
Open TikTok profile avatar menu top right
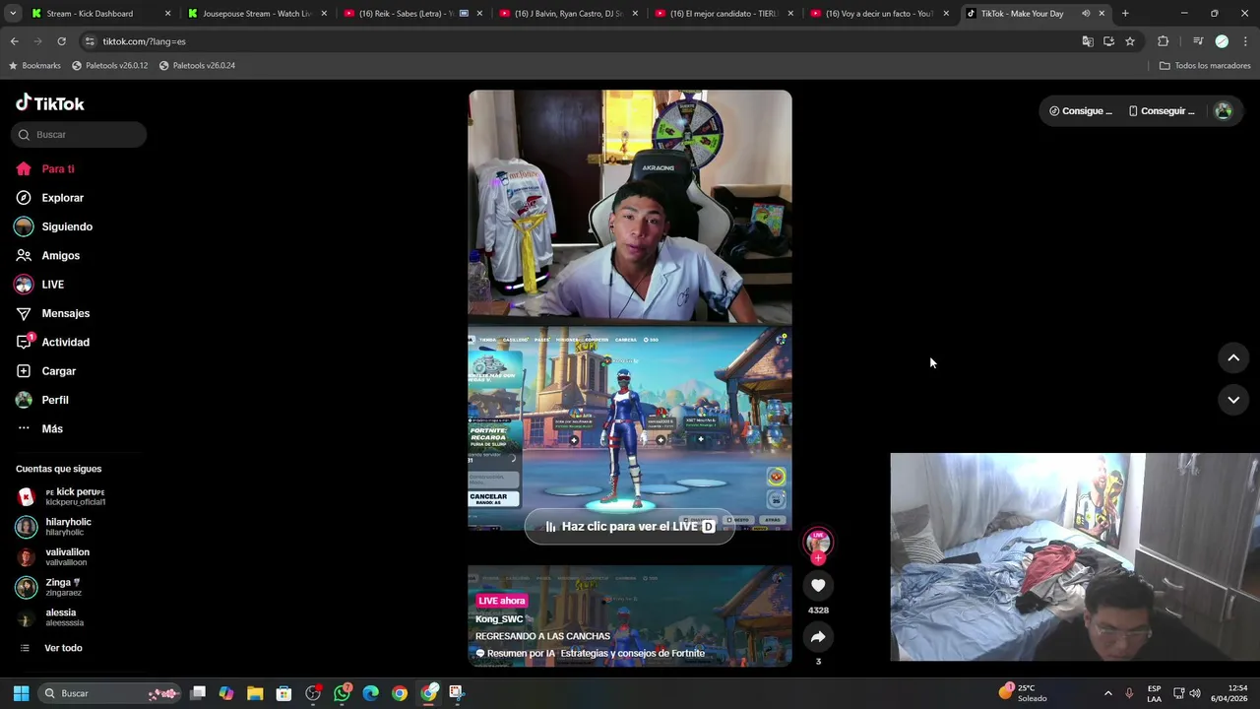pos(1224,111)
